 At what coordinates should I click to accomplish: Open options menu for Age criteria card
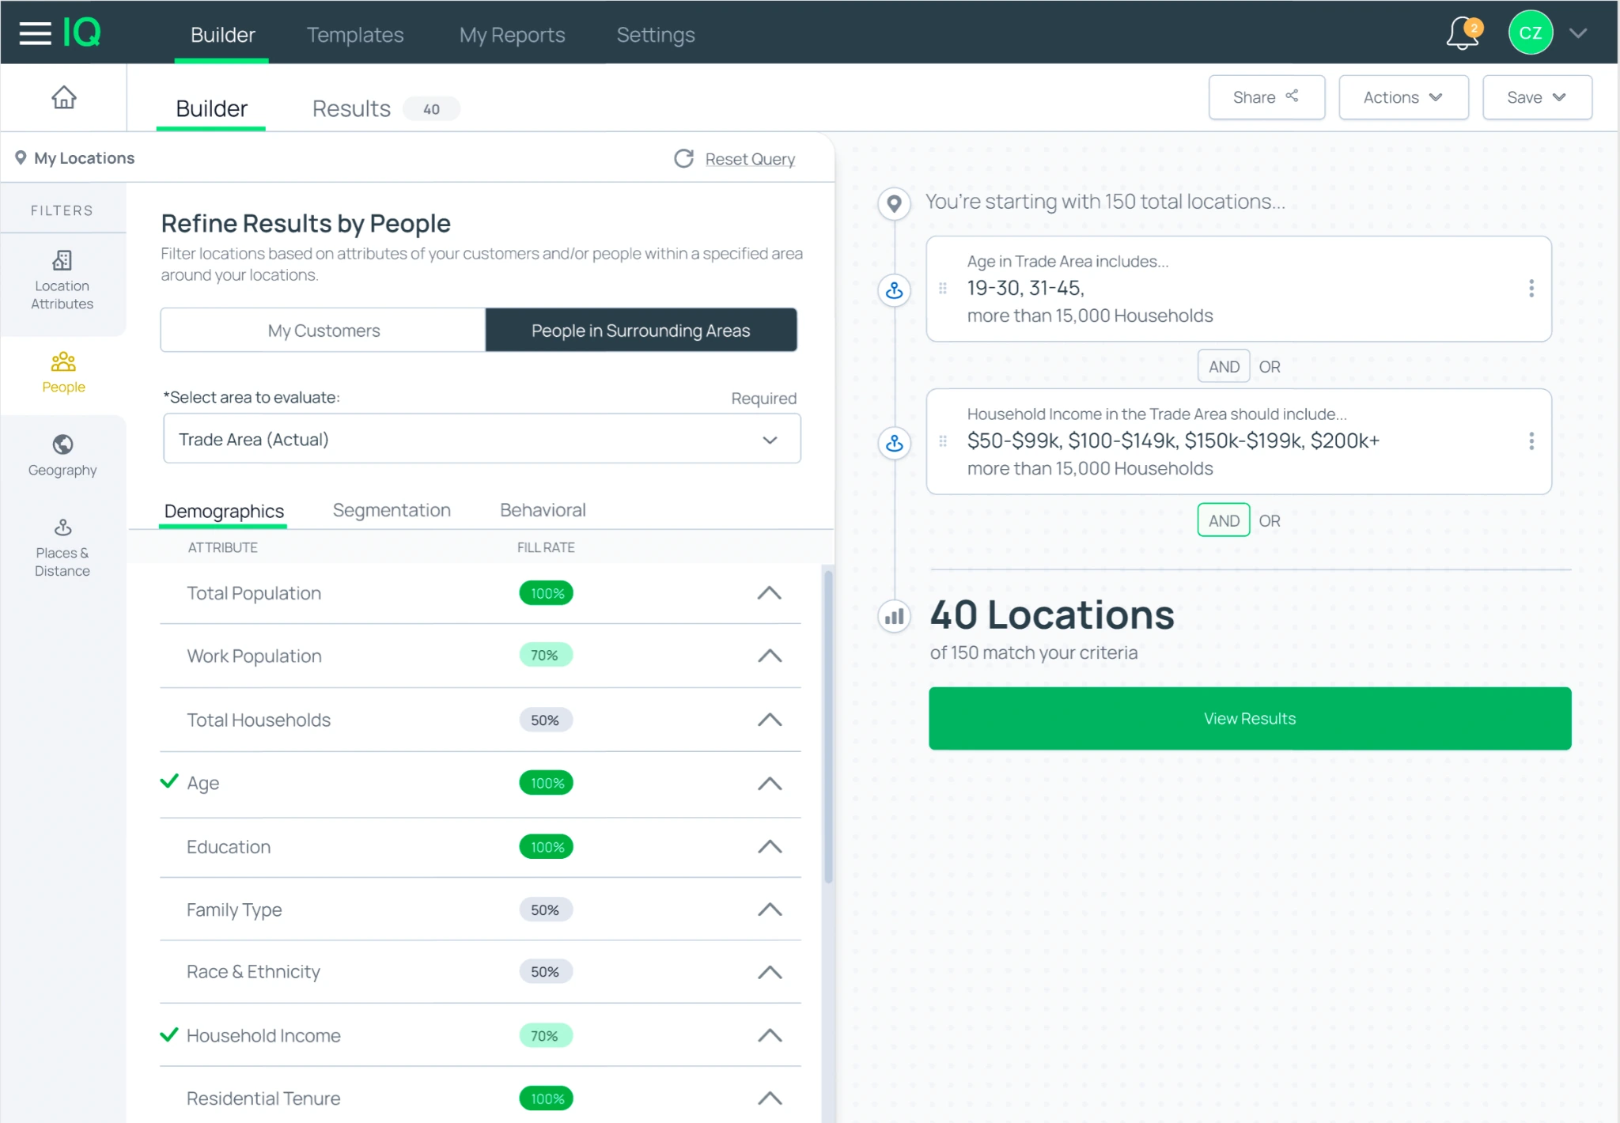(1531, 289)
